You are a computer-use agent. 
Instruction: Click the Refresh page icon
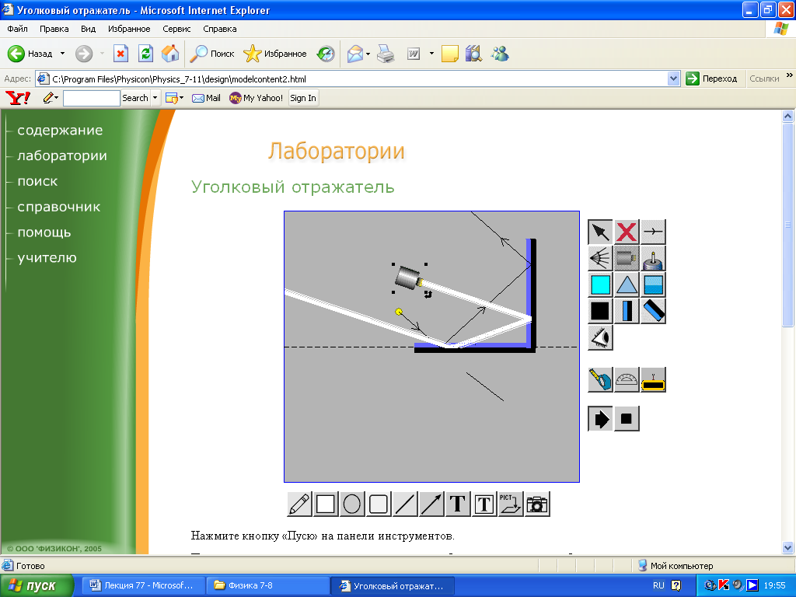tap(145, 54)
